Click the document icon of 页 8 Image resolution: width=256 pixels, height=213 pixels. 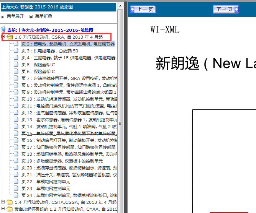pyautogui.click(x=16, y=85)
